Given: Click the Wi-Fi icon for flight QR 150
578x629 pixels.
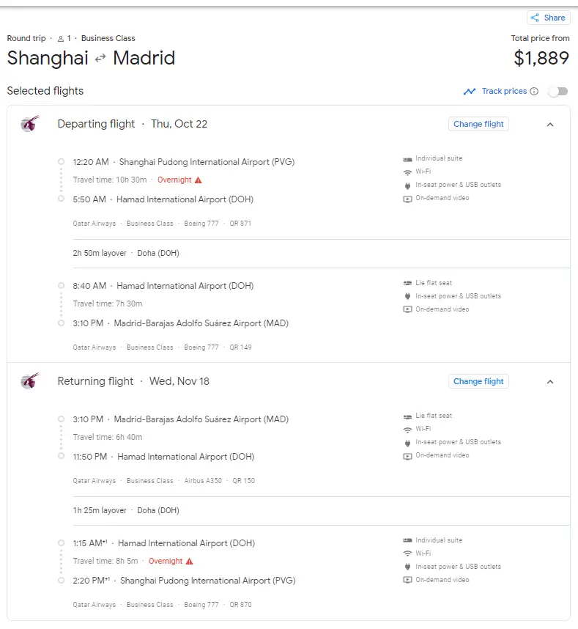Looking at the screenshot, I should pos(407,430).
